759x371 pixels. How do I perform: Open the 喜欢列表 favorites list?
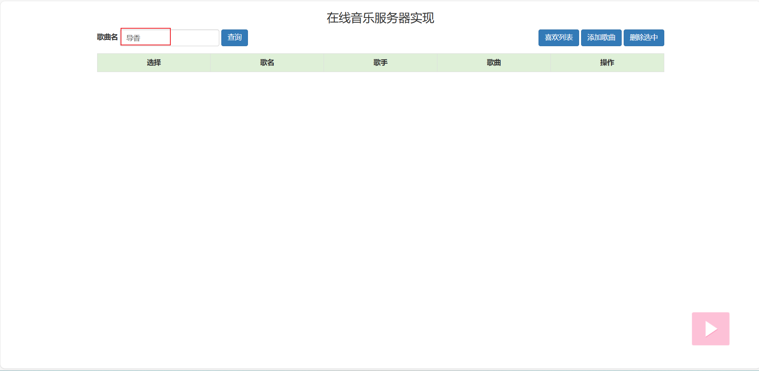(558, 38)
